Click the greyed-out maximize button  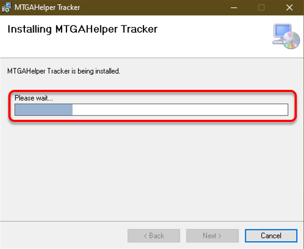coord(261,8)
